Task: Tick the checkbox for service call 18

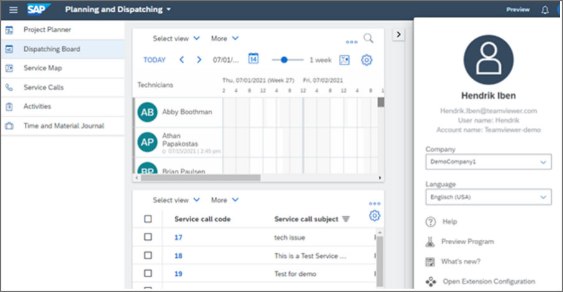Action: point(148,255)
